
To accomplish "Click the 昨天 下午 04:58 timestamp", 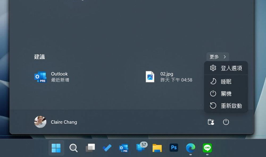I will (176, 80).
